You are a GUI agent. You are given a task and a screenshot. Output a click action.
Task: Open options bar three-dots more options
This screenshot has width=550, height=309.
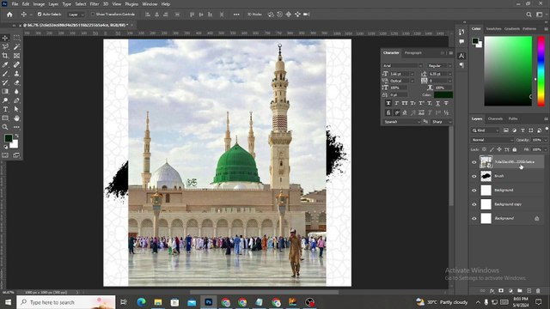click(x=236, y=15)
